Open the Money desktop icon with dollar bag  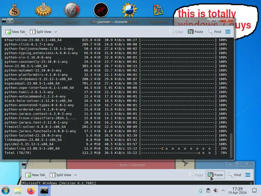point(14,10)
